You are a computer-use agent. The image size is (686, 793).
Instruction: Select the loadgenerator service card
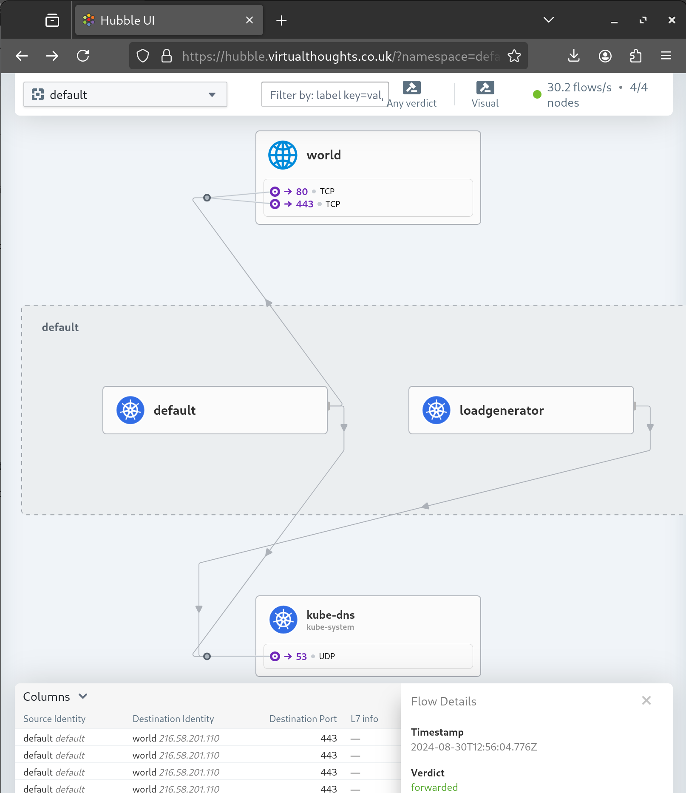pyautogui.click(x=521, y=410)
